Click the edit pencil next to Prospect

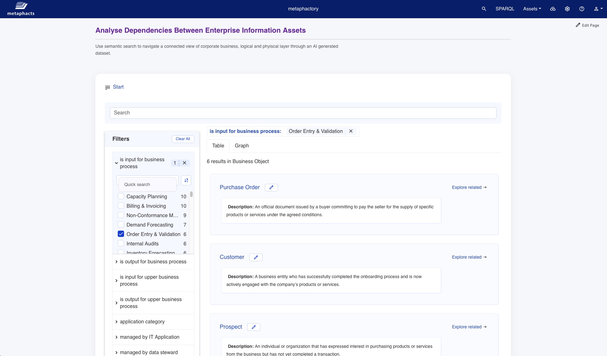pos(253,327)
